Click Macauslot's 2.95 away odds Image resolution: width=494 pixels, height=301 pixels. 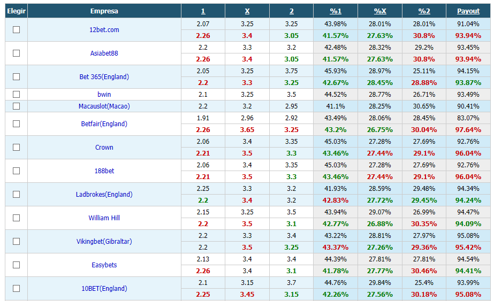291,106
